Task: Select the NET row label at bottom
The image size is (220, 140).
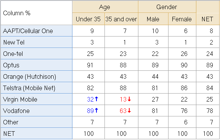Action: (36, 134)
